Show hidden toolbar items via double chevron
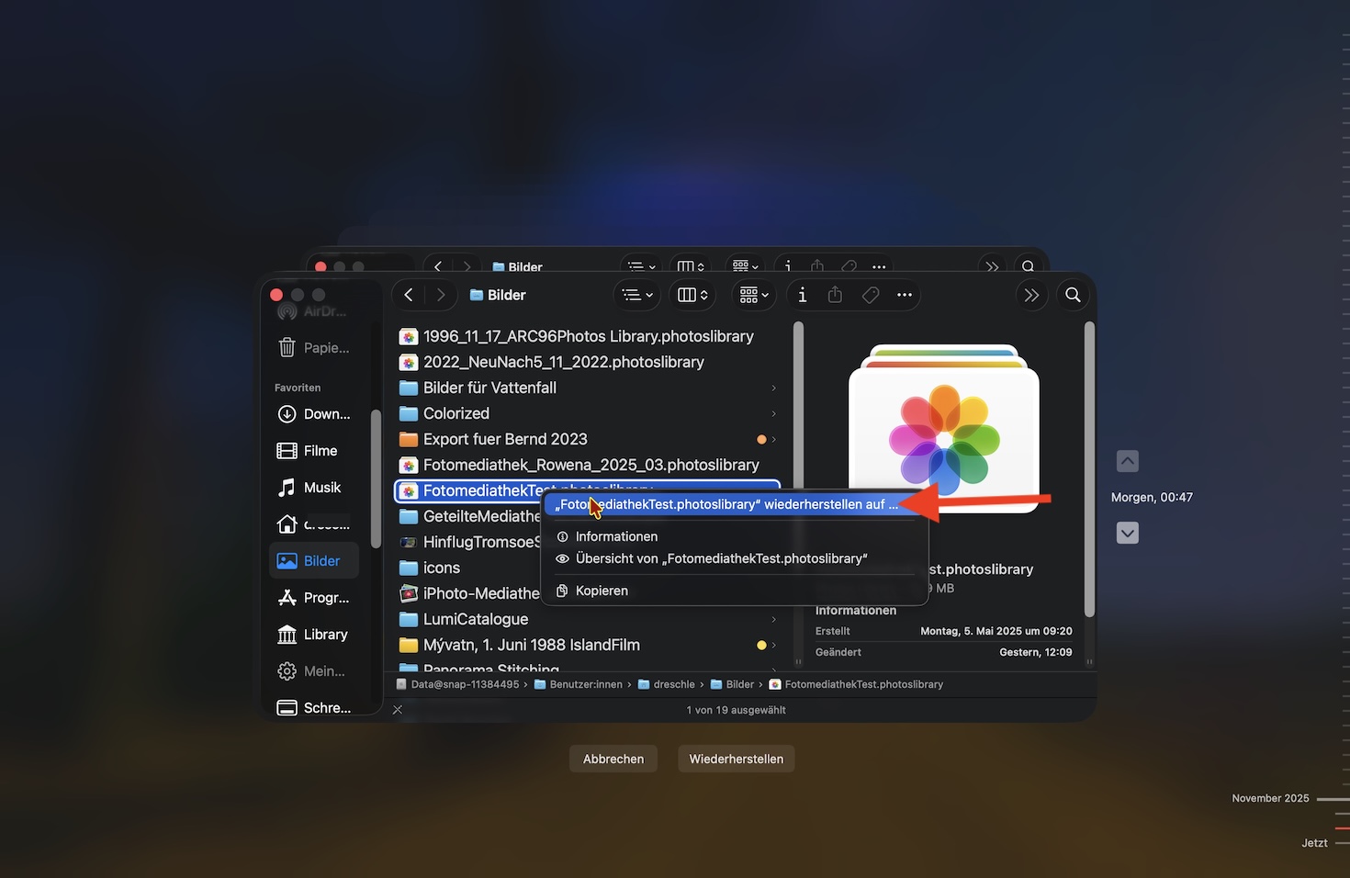This screenshot has width=1350, height=878. click(x=1031, y=295)
